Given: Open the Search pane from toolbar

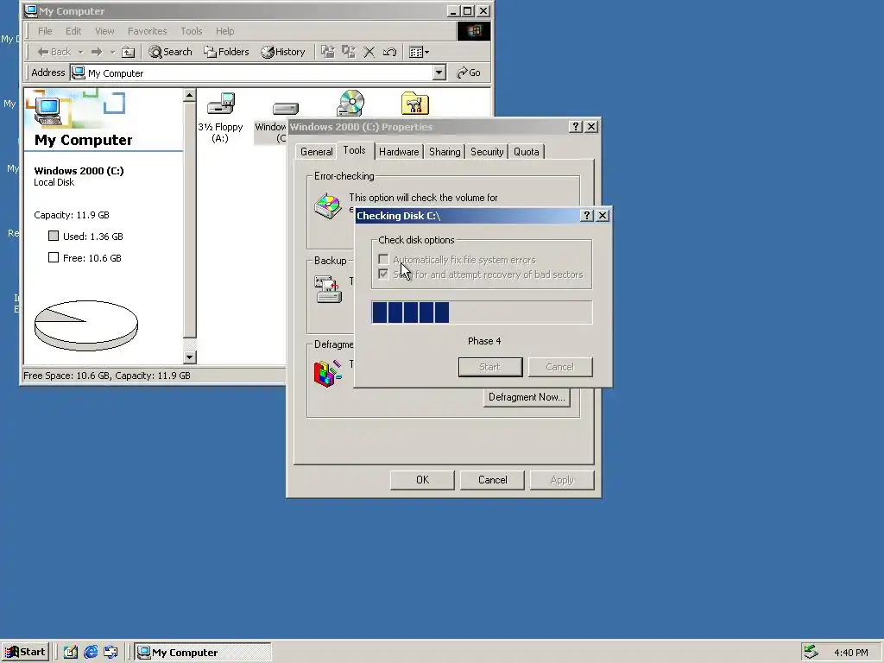Looking at the screenshot, I should pyautogui.click(x=170, y=52).
